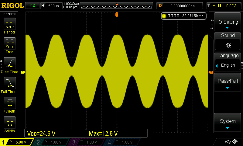The height and width of the screenshot is (146, 243).
Task: Toggle the Sound speaker icon
Action: (228, 45)
